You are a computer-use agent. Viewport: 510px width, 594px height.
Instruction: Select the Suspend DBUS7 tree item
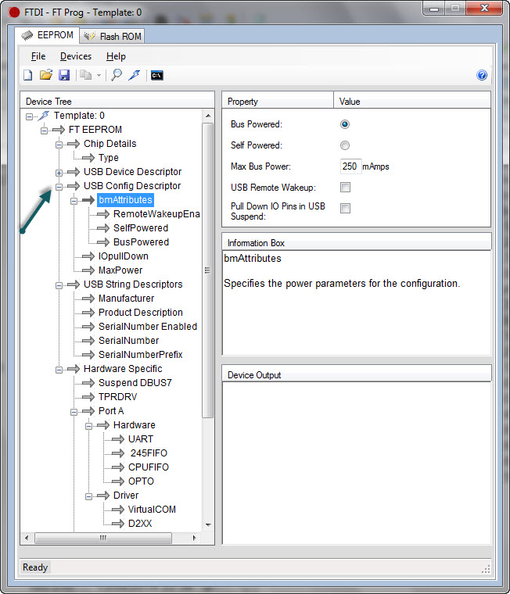pyautogui.click(x=135, y=383)
